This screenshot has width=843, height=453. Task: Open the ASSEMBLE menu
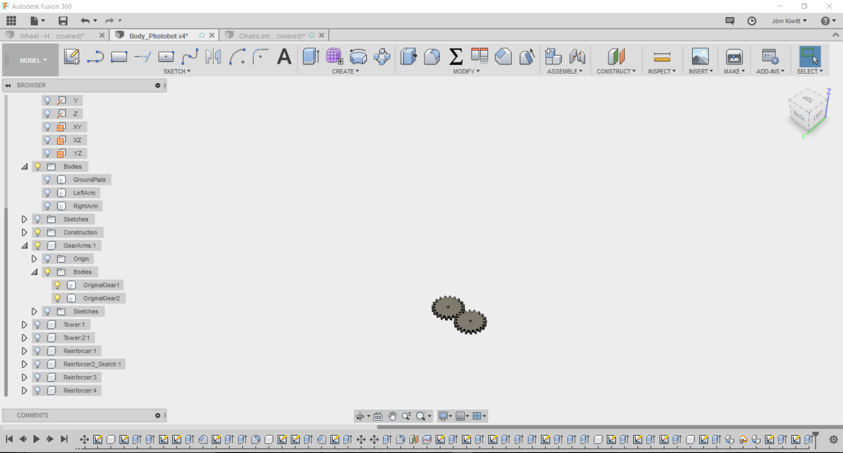(565, 71)
